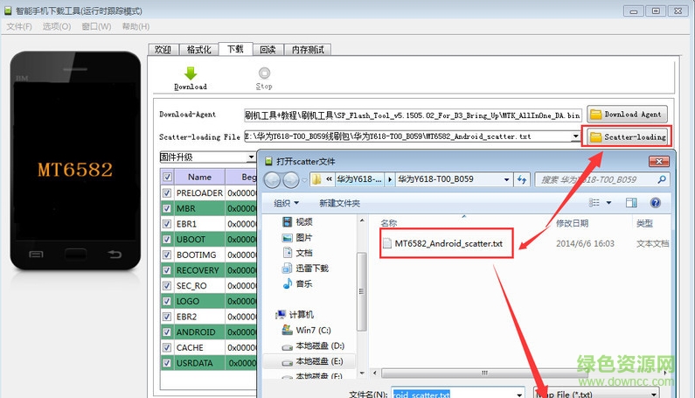
Task: Select the 音乐 library in sidebar
Action: [297, 283]
